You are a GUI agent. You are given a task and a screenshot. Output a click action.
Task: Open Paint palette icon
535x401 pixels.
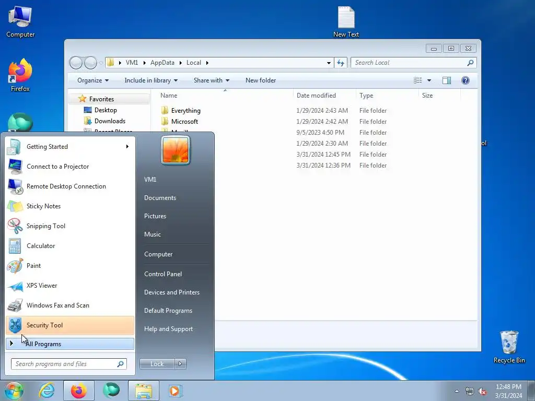pos(15,266)
